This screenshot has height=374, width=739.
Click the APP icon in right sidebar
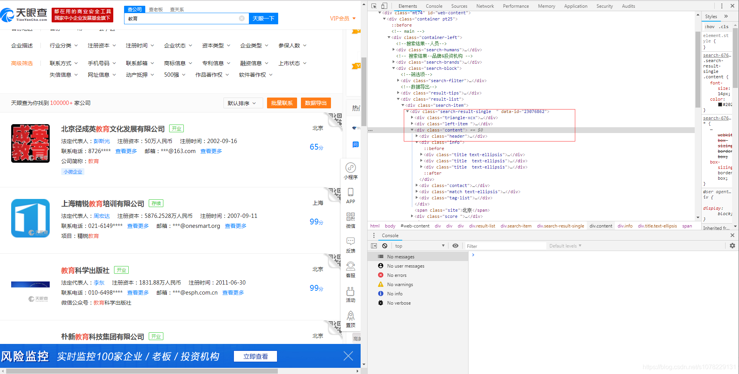click(350, 195)
